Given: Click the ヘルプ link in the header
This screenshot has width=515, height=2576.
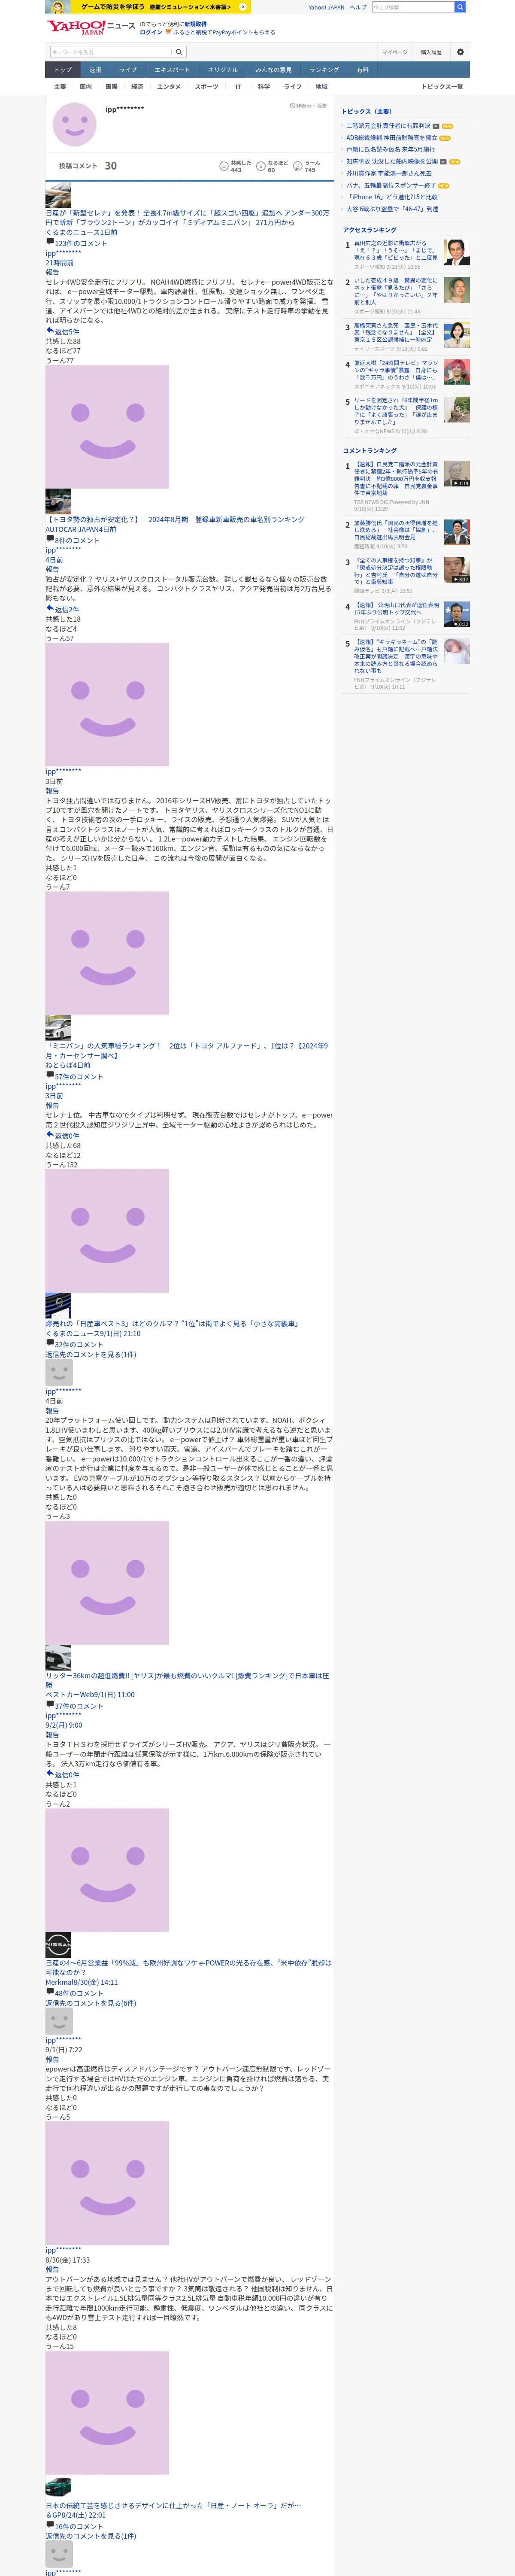Looking at the screenshot, I should point(358,7).
